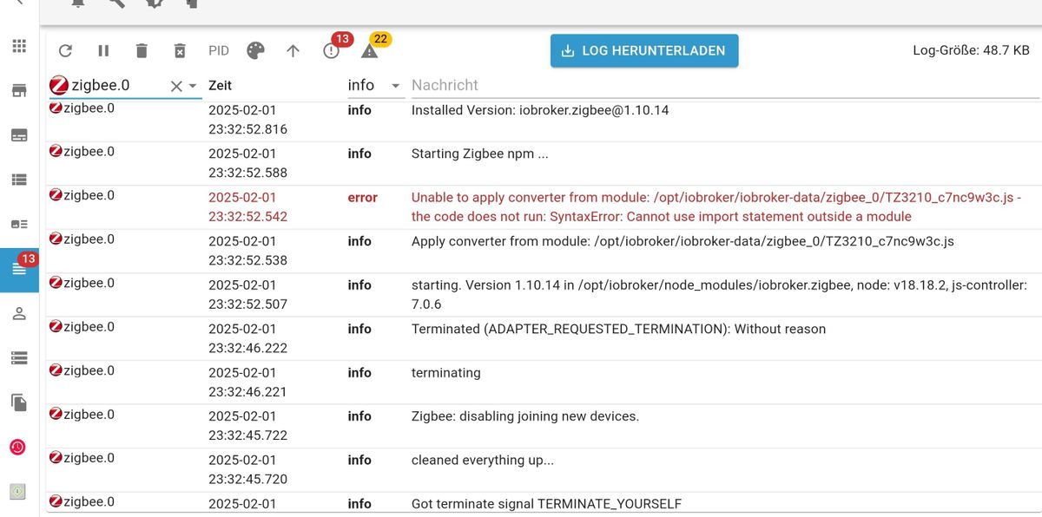Image resolution: width=1042 pixels, height=517 pixels.
Task: Open the info log level dropdown
Action: (x=375, y=85)
